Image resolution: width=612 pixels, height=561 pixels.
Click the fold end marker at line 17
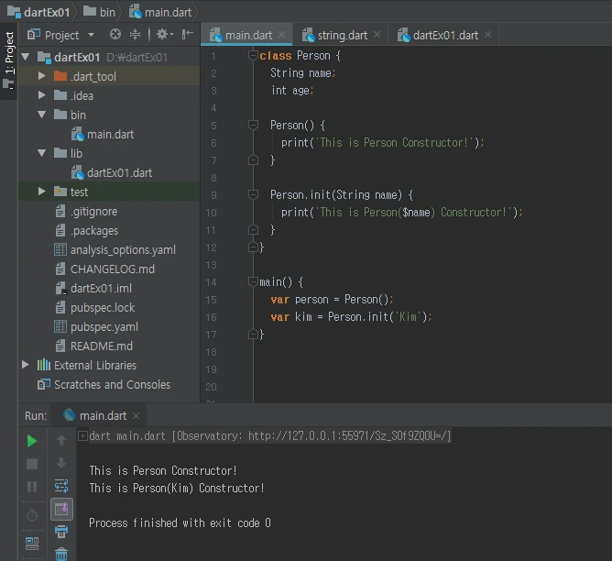[x=253, y=334]
